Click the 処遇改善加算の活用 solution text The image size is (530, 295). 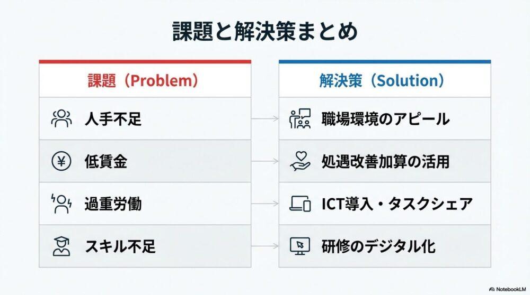pos(385,161)
